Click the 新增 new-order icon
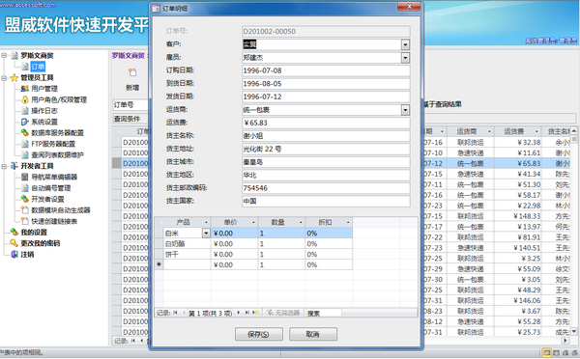580x359 pixels. (132, 72)
